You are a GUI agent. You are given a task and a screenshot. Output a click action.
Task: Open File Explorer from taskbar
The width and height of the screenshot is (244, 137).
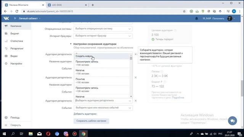click(30, 134)
